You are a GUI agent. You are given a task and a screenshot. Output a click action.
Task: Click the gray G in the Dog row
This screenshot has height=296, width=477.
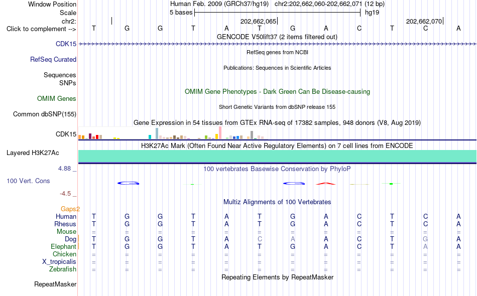tap(425, 239)
